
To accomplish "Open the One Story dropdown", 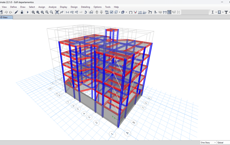I will [x=208, y=143].
